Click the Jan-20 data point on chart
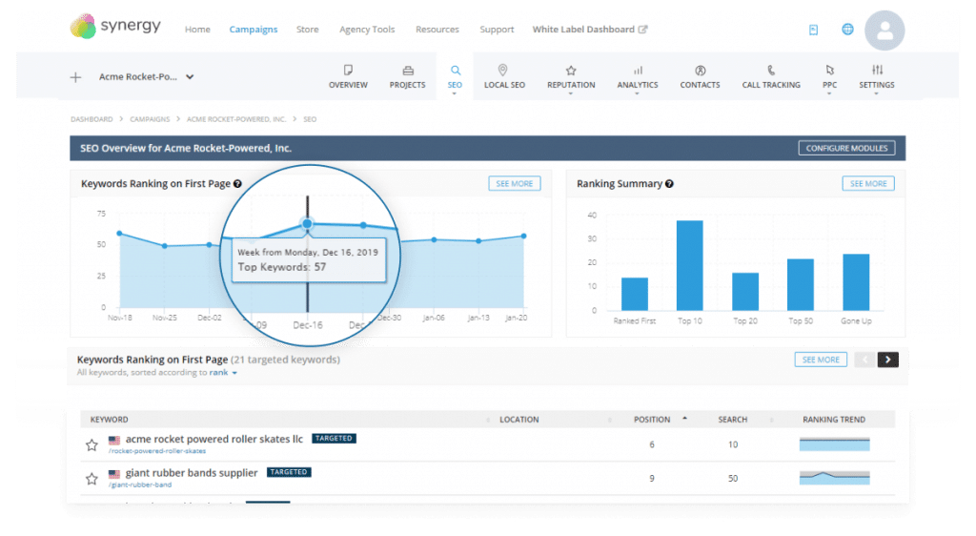Screen dimensions: 976x536 point(524,236)
